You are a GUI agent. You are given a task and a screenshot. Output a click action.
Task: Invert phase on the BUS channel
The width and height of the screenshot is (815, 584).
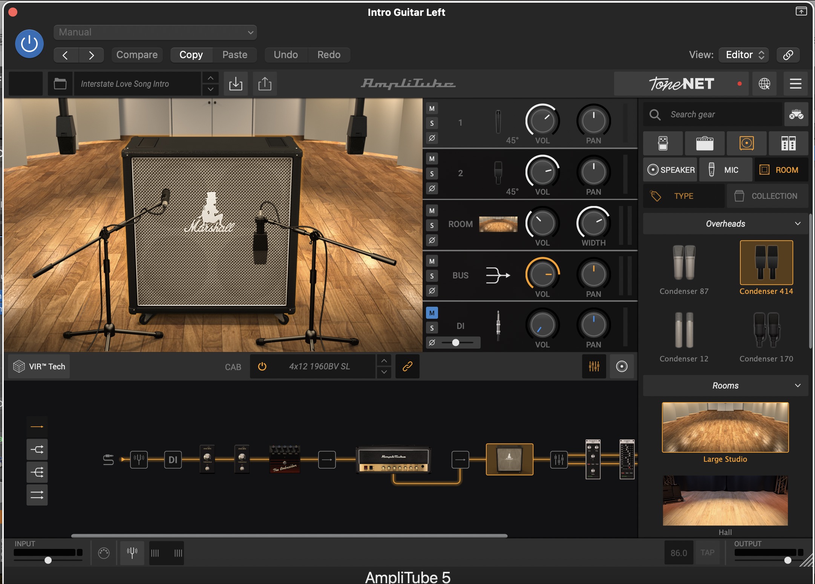(x=432, y=291)
